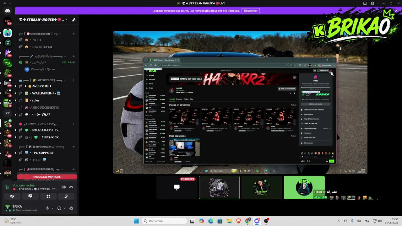Disconnect from the voice channel
Viewport: 402px width, 226px height.
tap(71, 187)
